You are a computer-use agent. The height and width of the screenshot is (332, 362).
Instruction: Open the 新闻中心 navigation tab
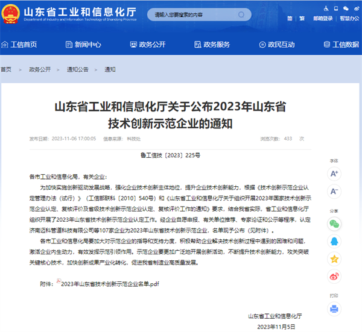pyautogui.click(x=83, y=44)
